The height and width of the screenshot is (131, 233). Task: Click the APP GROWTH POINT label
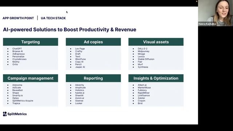click(18, 18)
